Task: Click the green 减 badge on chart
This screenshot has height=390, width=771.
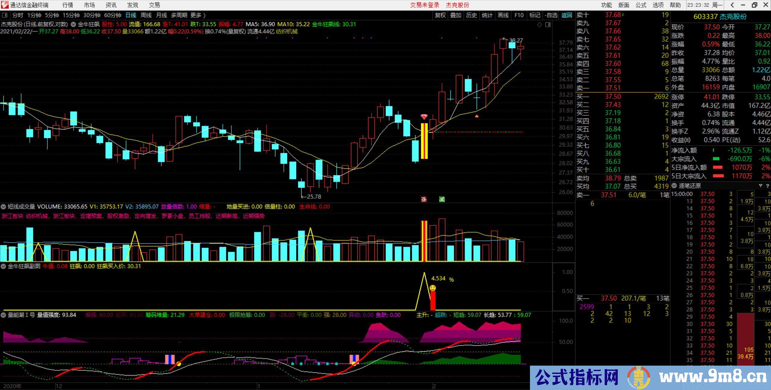Action: click(x=442, y=199)
